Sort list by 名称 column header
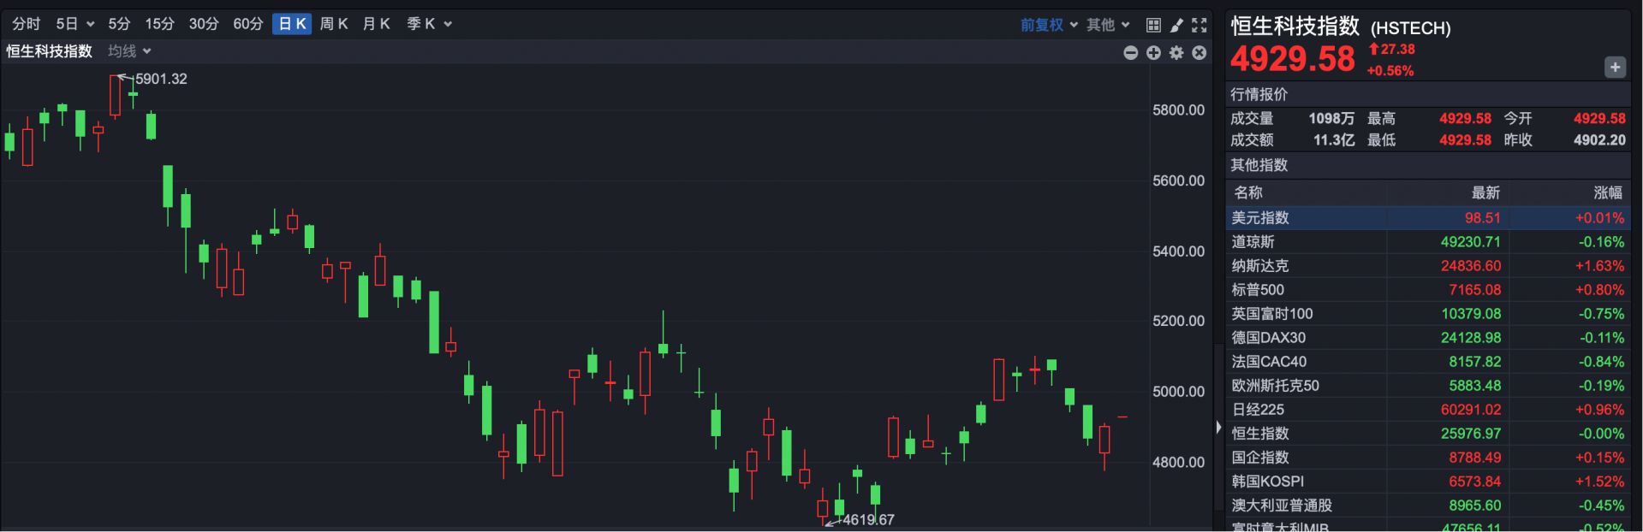The height and width of the screenshot is (532, 1643). tap(1248, 192)
